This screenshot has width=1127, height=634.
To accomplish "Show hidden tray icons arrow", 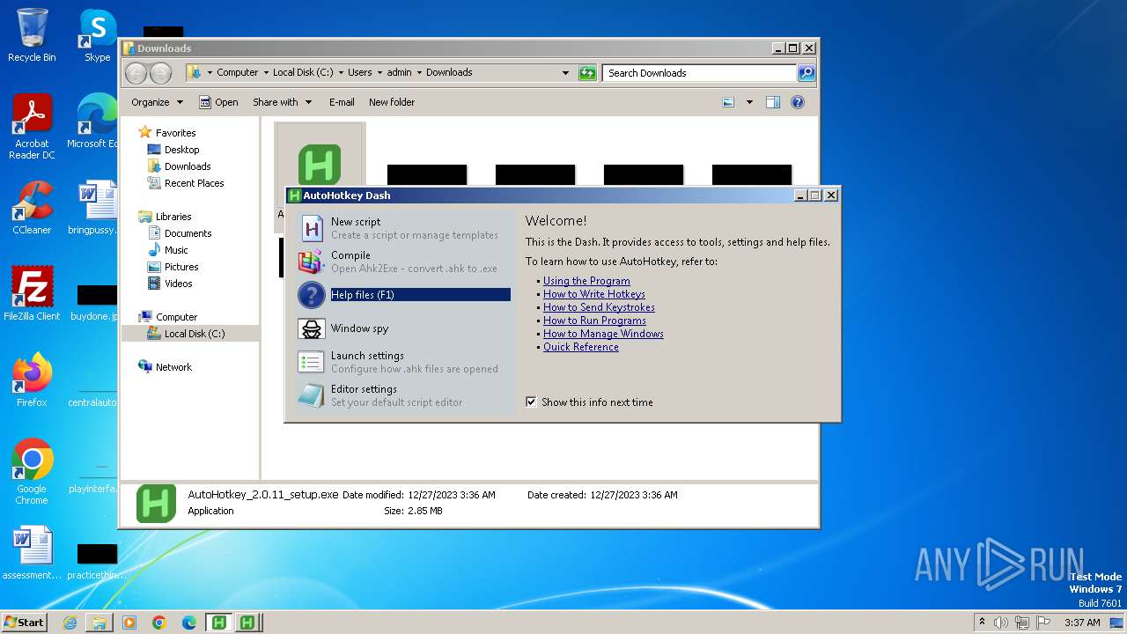I will pyautogui.click(x=982, y=623).
